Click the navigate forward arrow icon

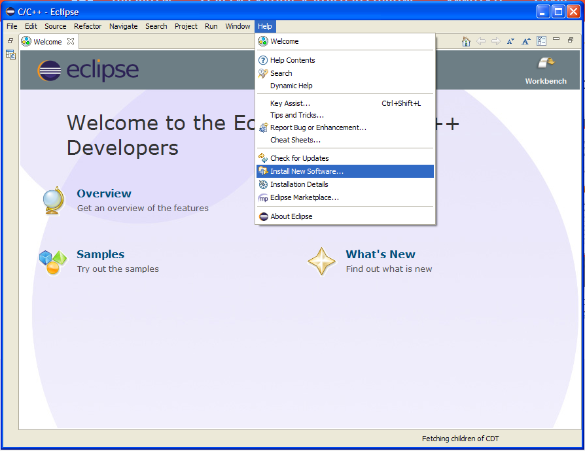(496, 41)
